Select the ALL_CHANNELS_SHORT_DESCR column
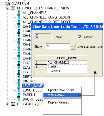This screenshot has width=104, height=116. coord(47,22)
